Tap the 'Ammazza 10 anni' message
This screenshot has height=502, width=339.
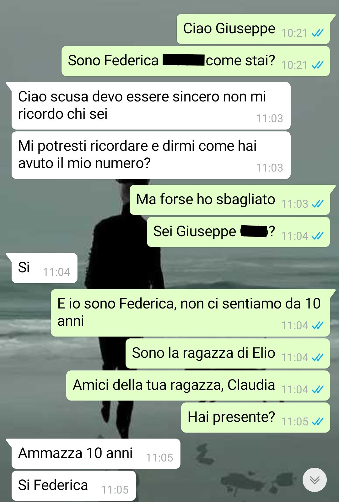[x=96, y=454]
